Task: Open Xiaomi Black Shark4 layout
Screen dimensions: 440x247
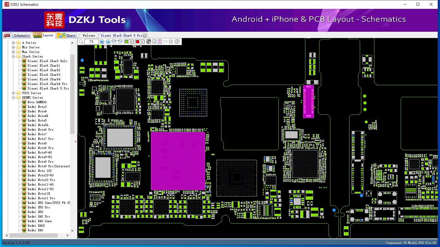Action: coord(44,79)
